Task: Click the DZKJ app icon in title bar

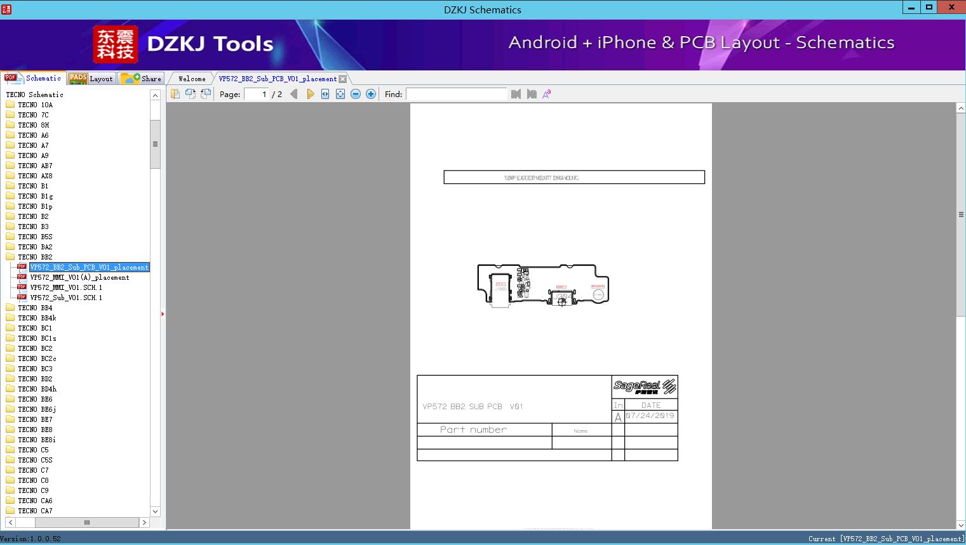Action: [x=7, y=9]
